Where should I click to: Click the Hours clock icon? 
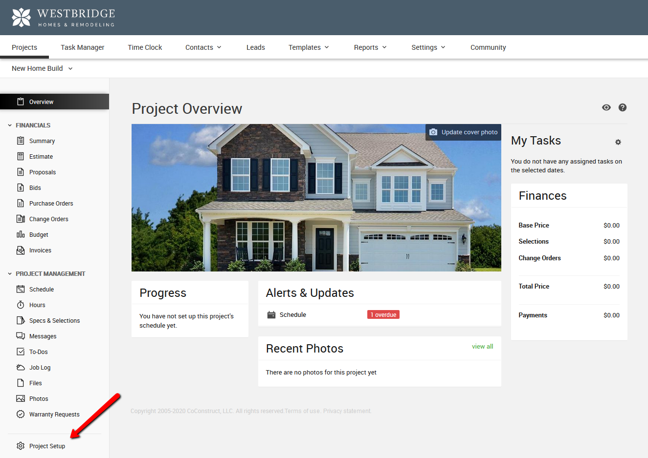coord(20,305)
